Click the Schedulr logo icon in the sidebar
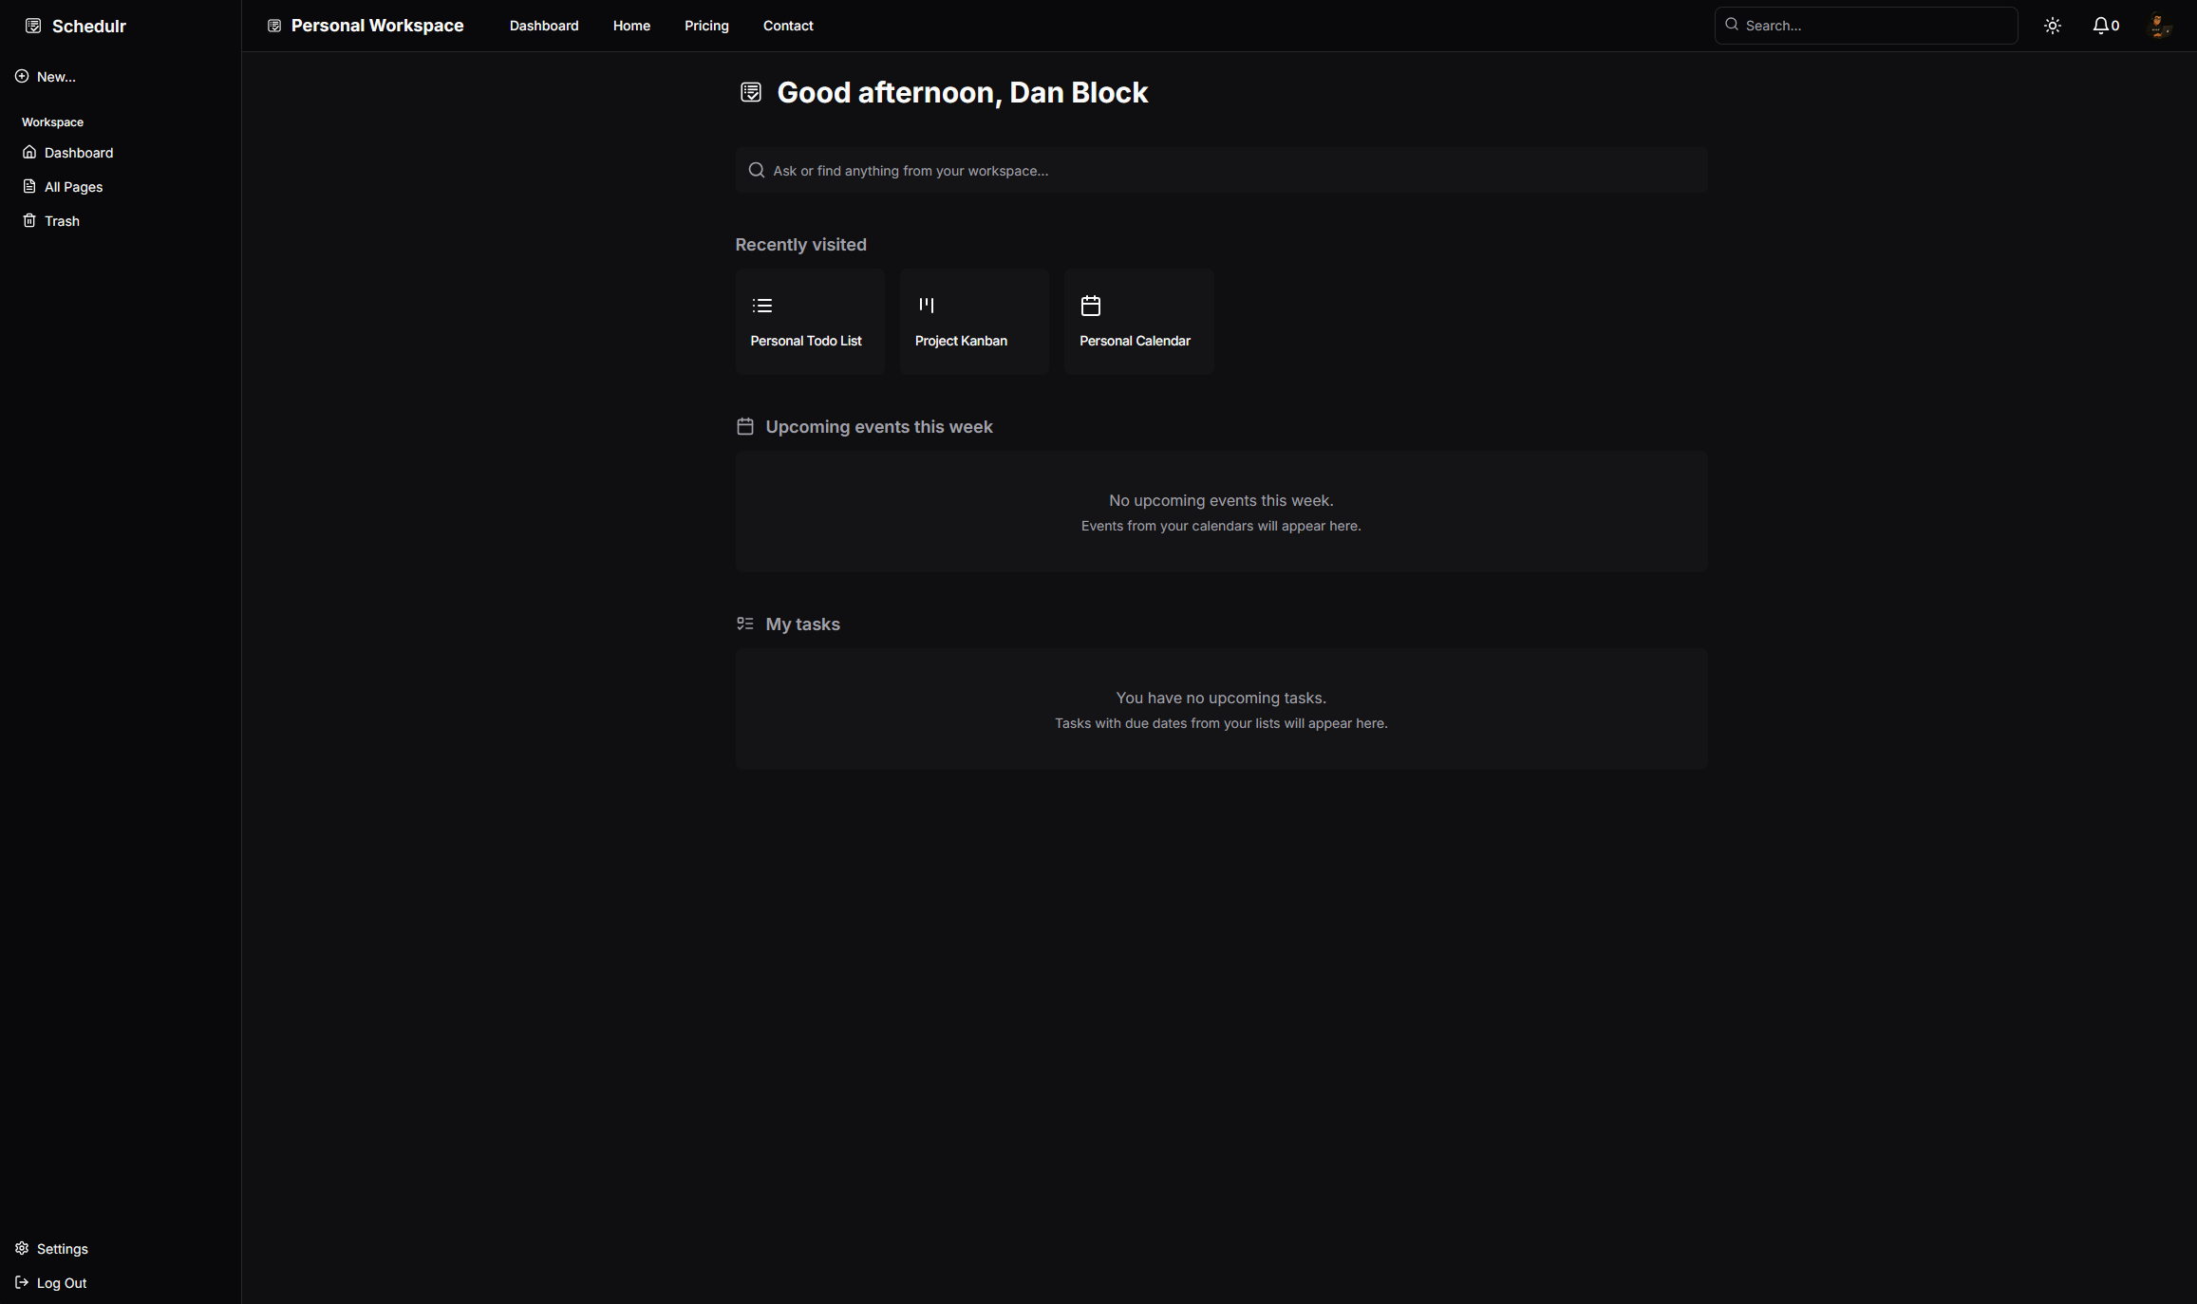Viewport: 2197px width, 1304px height. pyautogui.click(x=33, y=26)
